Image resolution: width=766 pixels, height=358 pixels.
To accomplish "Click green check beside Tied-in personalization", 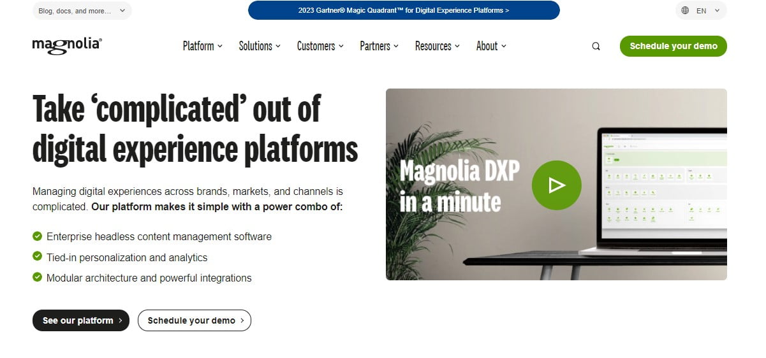I will [x=38, y=257].
